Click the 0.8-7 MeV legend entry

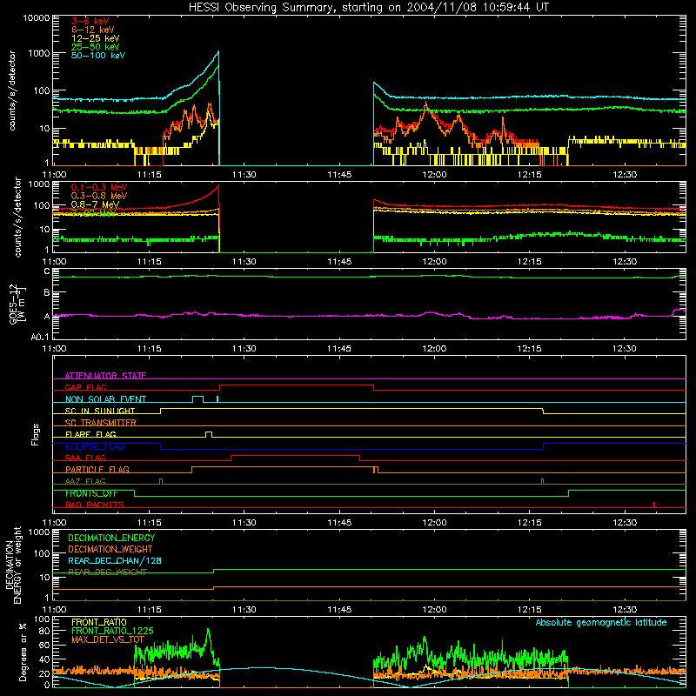click(x=96, y=204)
